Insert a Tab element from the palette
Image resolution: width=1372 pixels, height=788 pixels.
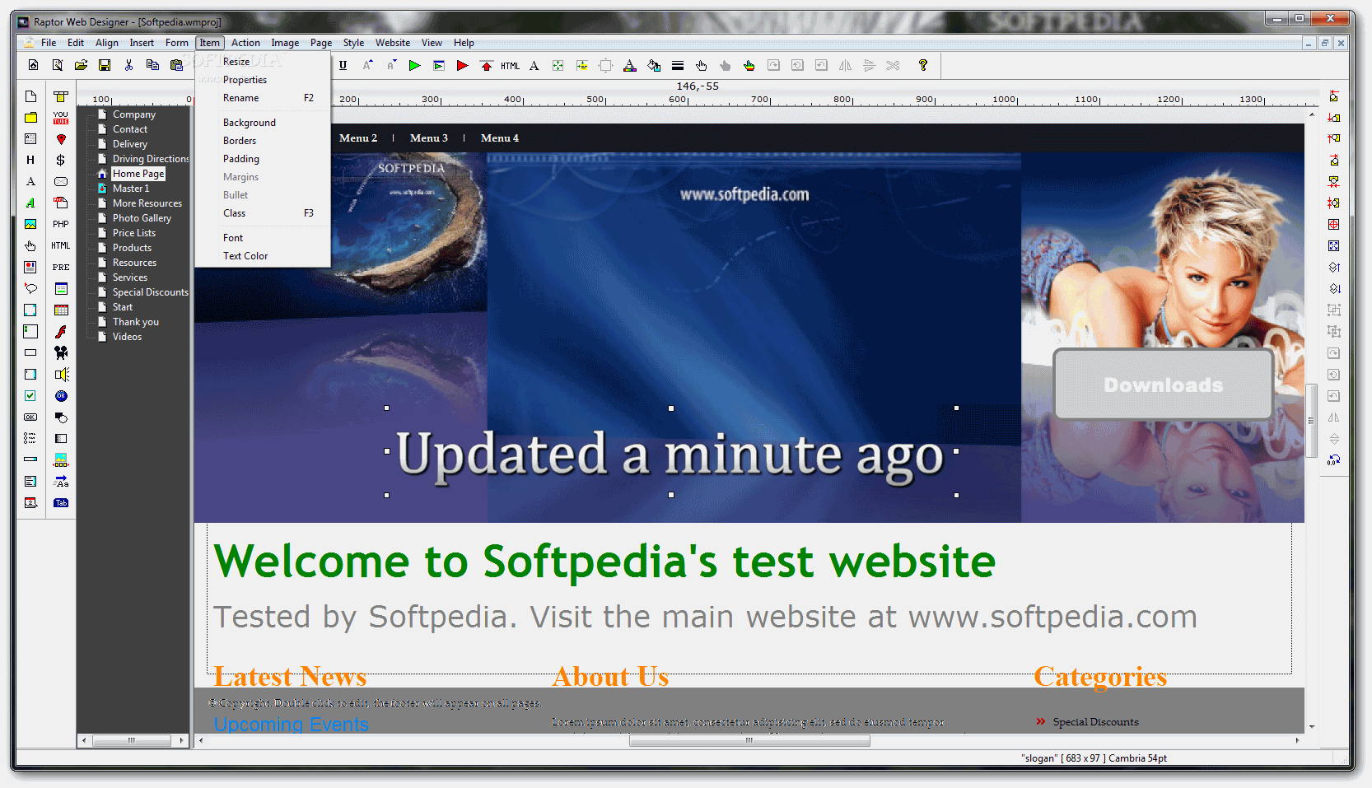61,502
